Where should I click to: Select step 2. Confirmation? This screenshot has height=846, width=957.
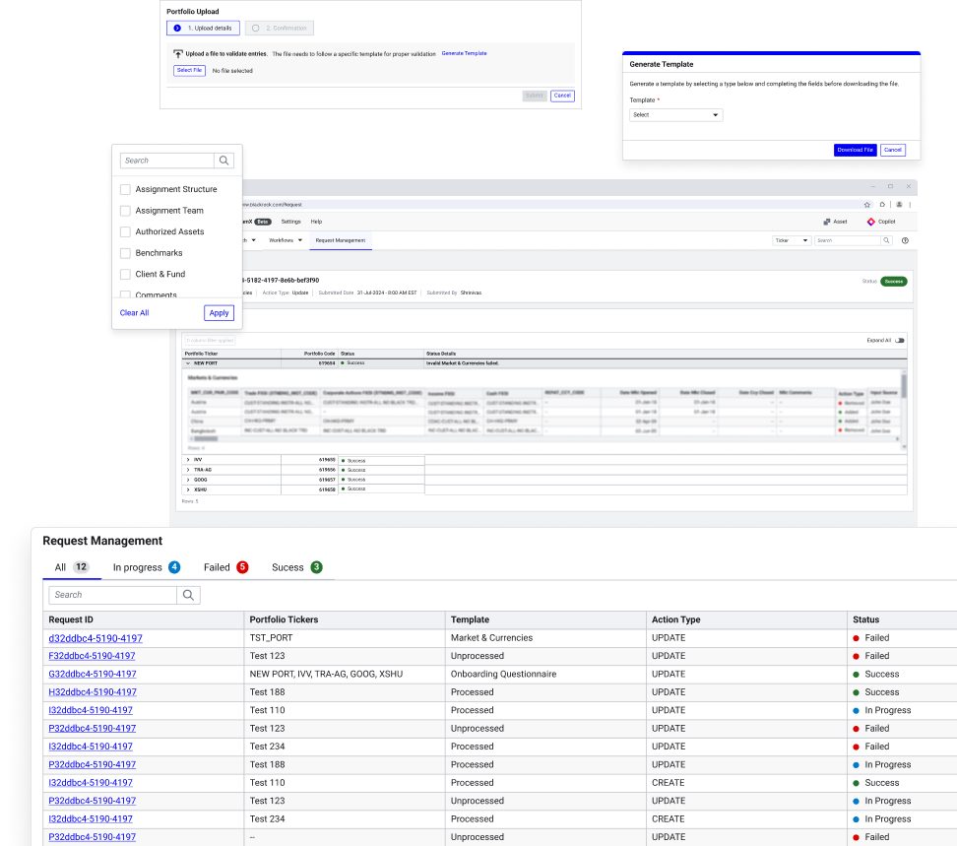click(280, 29)
